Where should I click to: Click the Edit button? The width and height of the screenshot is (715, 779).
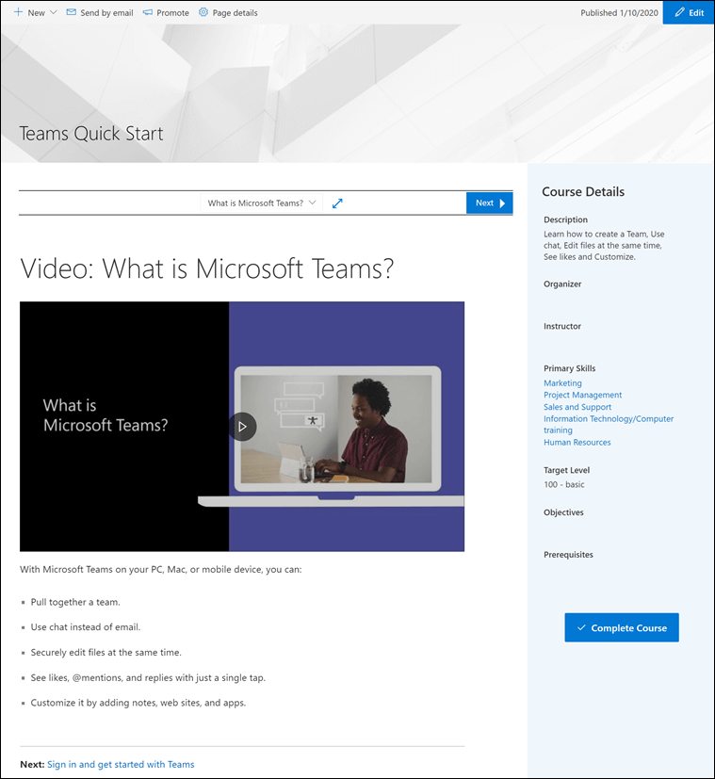pyautogui.click(x=689, y=12)
